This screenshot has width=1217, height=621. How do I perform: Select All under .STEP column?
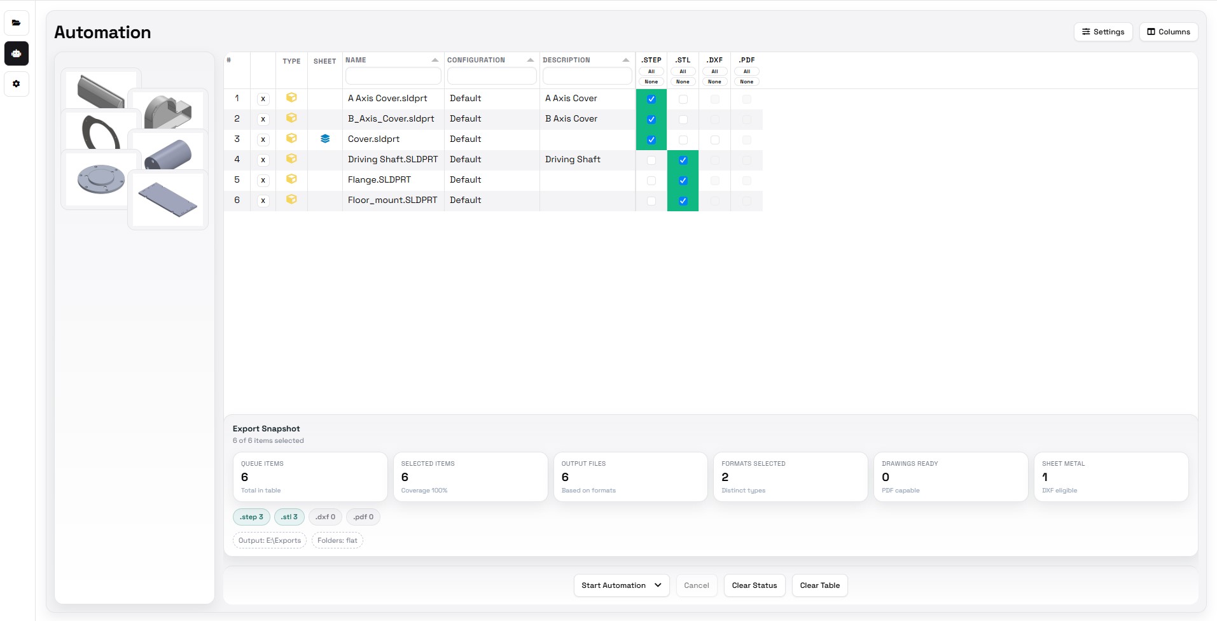651,71
